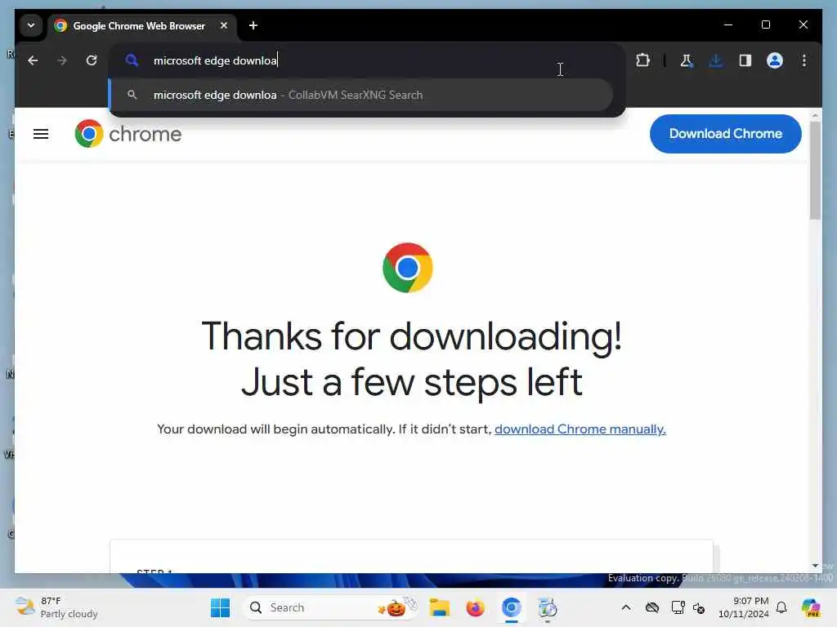
Task: Open File Explorer from the taskbar
Action: pos(439,607)
